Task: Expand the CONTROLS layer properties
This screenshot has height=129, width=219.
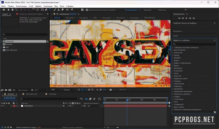Action: pos(12,106)
